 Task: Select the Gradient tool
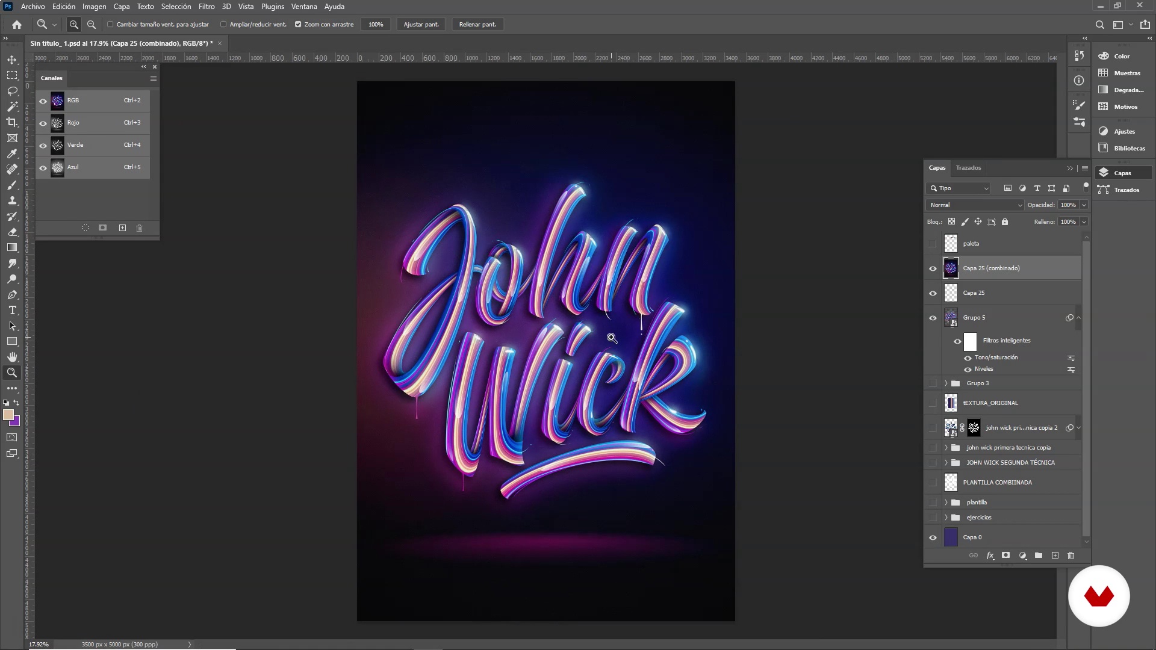click(x=12, y=247)
